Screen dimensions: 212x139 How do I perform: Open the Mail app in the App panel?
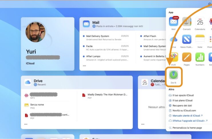(173, 21)
